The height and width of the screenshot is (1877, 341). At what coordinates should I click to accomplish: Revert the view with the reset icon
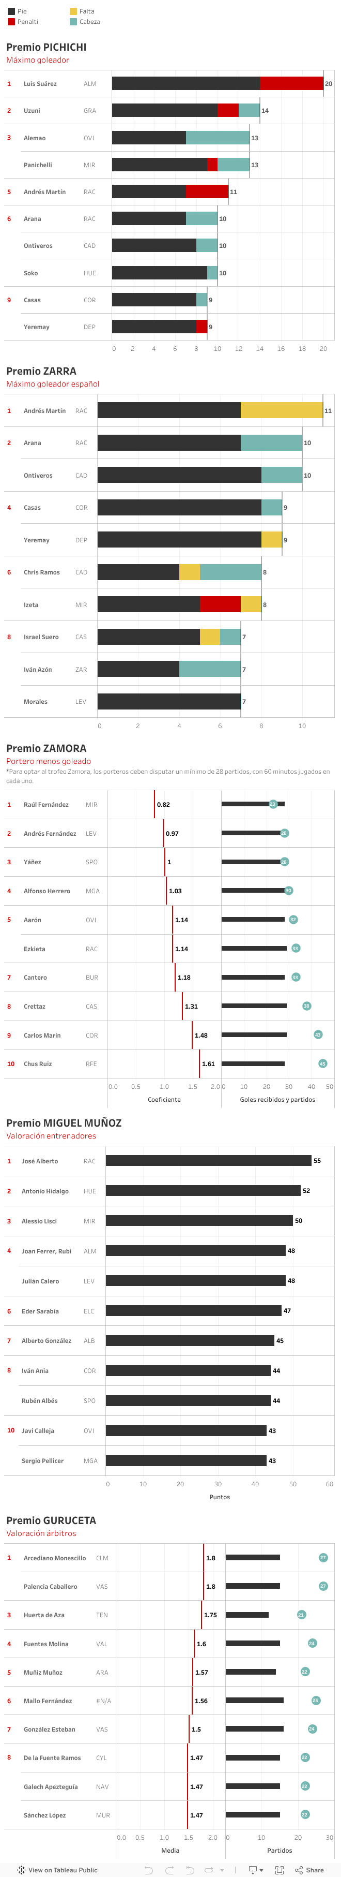coord(190,1870)
